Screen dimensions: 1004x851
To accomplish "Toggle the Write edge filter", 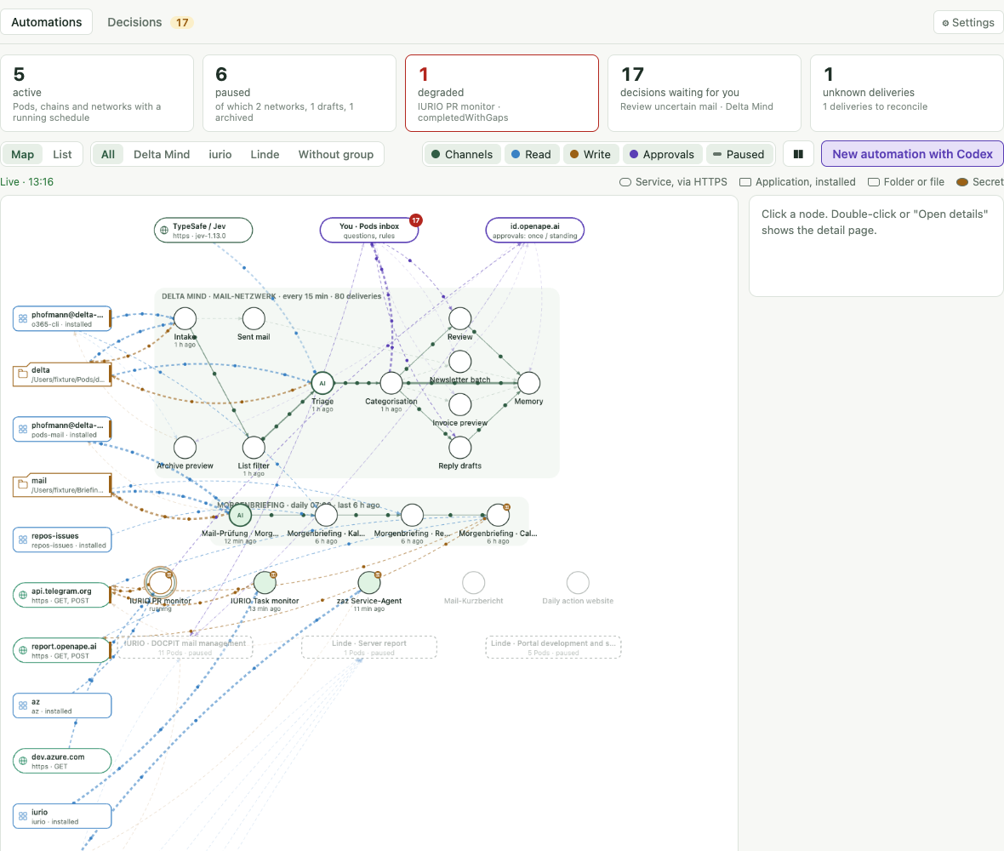I will (590, 154).
